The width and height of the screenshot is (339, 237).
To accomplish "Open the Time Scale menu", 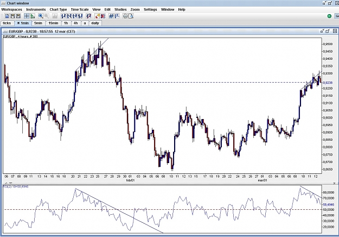I will coord(80,10).
